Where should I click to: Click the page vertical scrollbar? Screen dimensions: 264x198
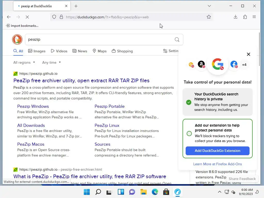point(259,49)
